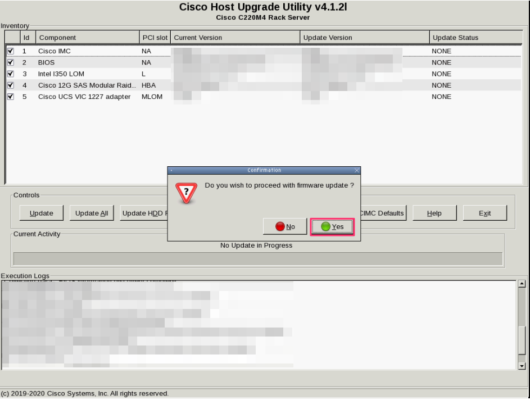Click the Component column header
The height and width of the screenshot is (400, 530).
[x=88, y=38]
